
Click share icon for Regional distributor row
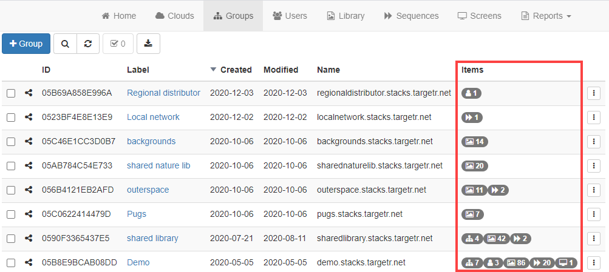(29, 93)
